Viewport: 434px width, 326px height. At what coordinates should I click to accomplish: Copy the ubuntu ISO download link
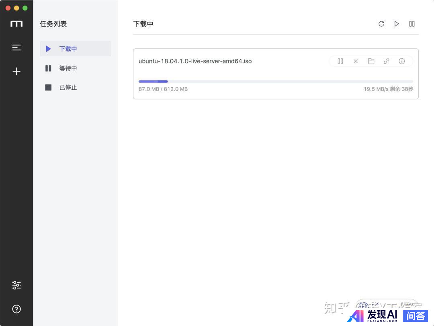[x=386, y=61]
